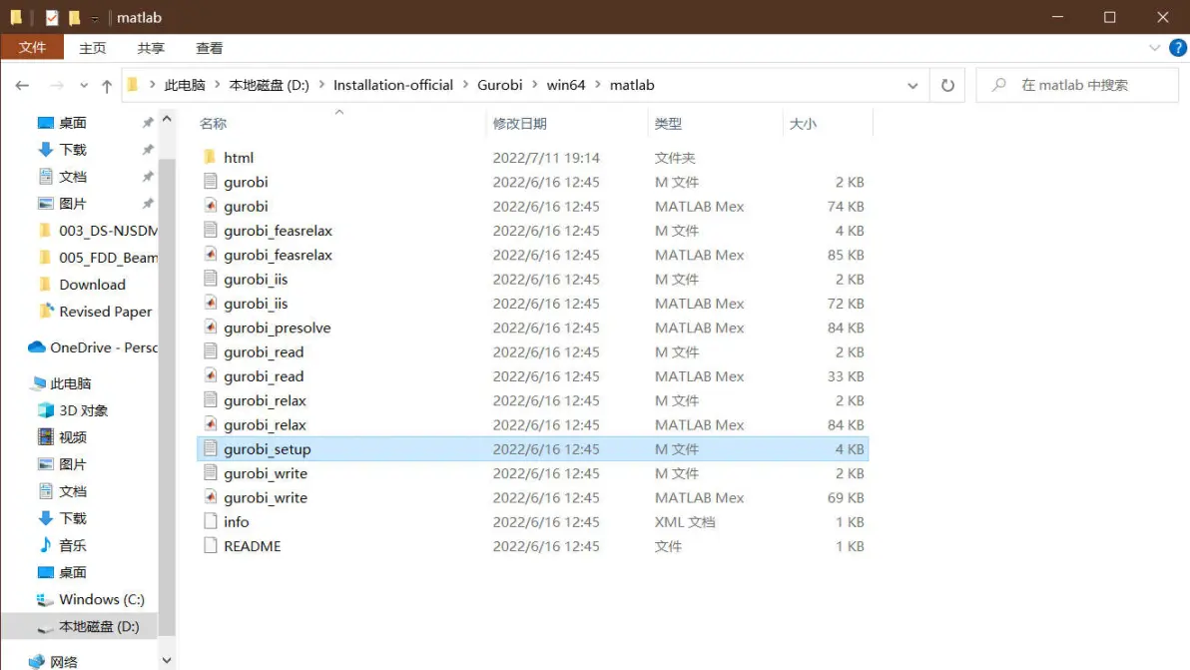Switch to the 查看 ribbon tab

(x=210, y=48)
